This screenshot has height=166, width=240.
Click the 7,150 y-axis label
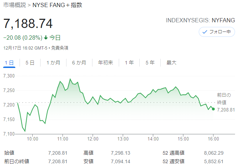tap(9, 119)
